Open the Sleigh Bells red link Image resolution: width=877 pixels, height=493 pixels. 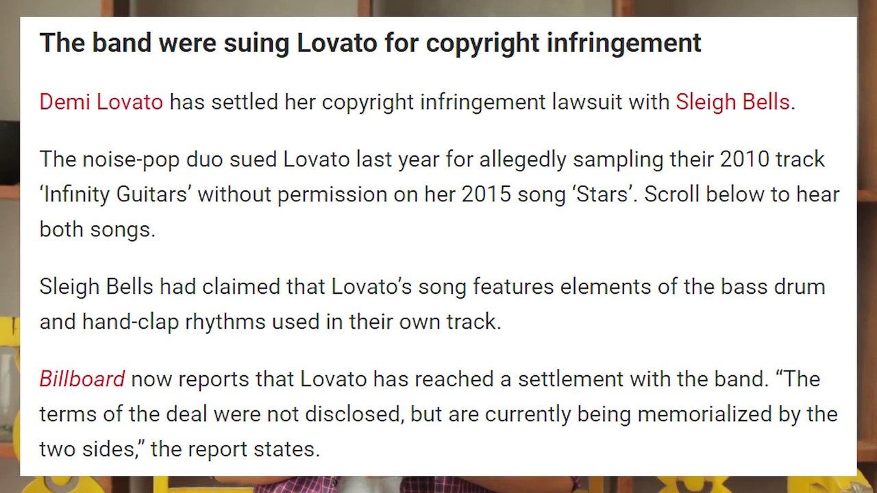tap(732, 102)
